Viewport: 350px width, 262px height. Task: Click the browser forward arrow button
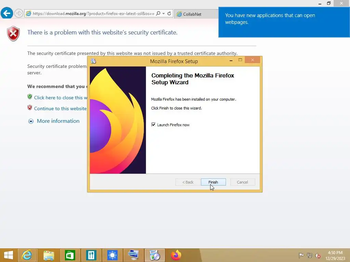coord(19,13)
